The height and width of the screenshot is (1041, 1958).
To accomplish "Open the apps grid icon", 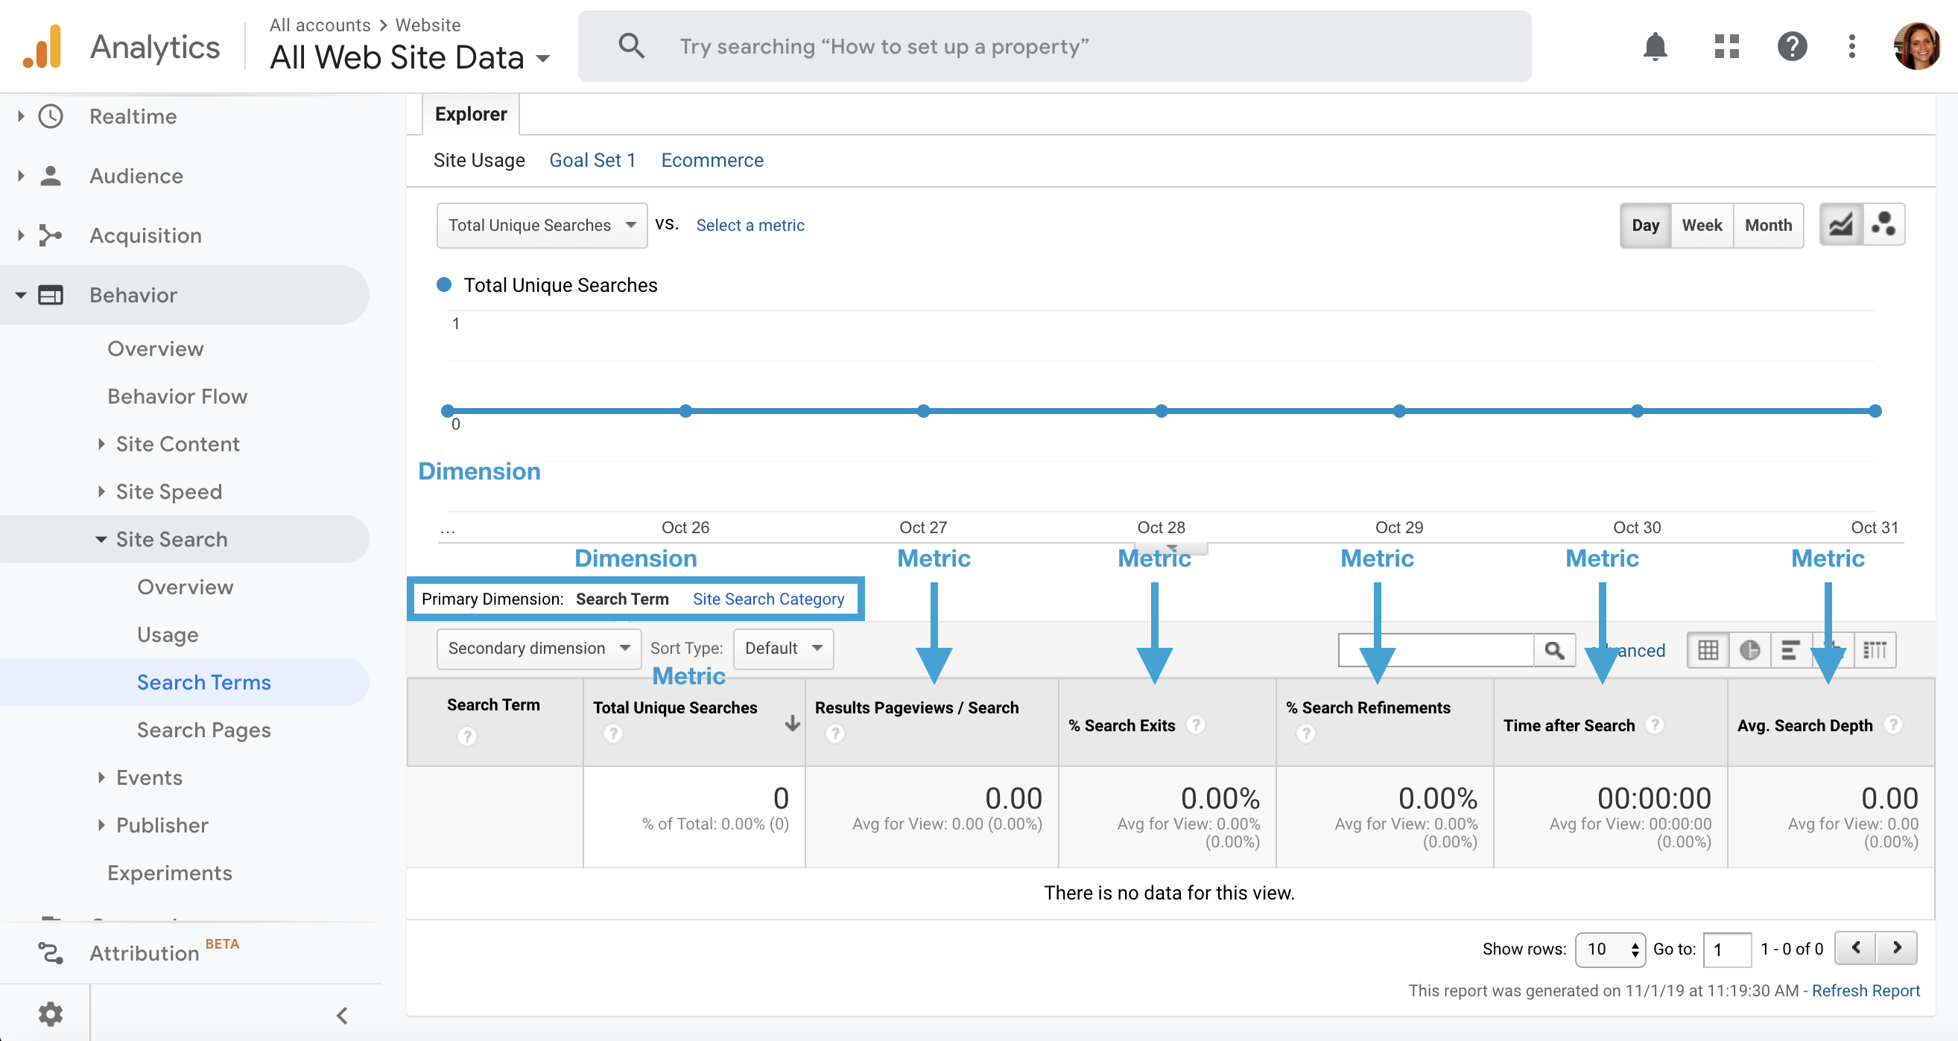I will pyautogui.click(x=1726, y=47).
